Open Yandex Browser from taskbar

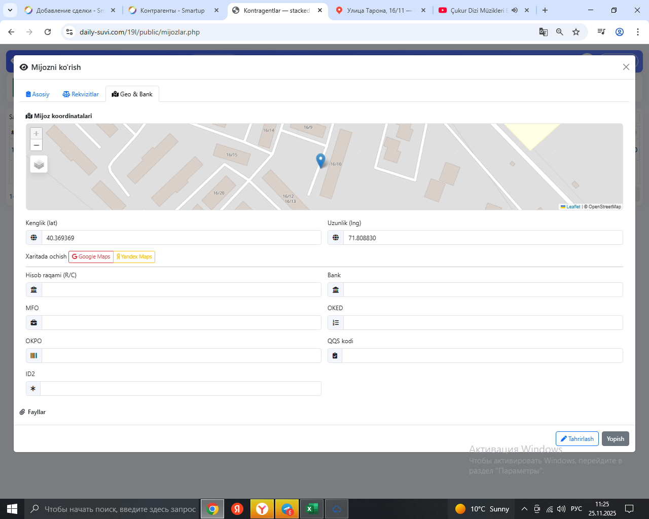262,509
